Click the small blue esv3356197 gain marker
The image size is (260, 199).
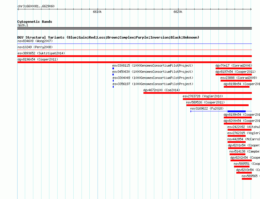[x=113, y=87]
